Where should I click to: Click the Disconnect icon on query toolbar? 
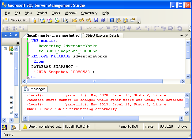(15, 28)
